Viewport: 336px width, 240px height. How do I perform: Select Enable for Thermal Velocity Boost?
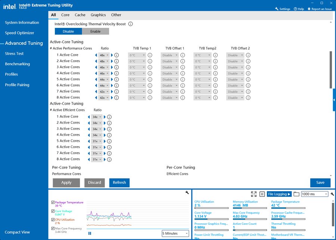[x=95, y=31]
